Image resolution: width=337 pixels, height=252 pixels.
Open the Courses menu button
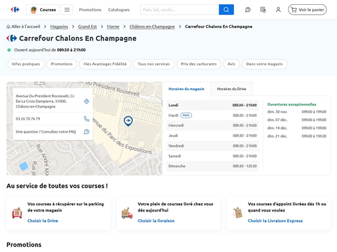[x=43, y=9]
